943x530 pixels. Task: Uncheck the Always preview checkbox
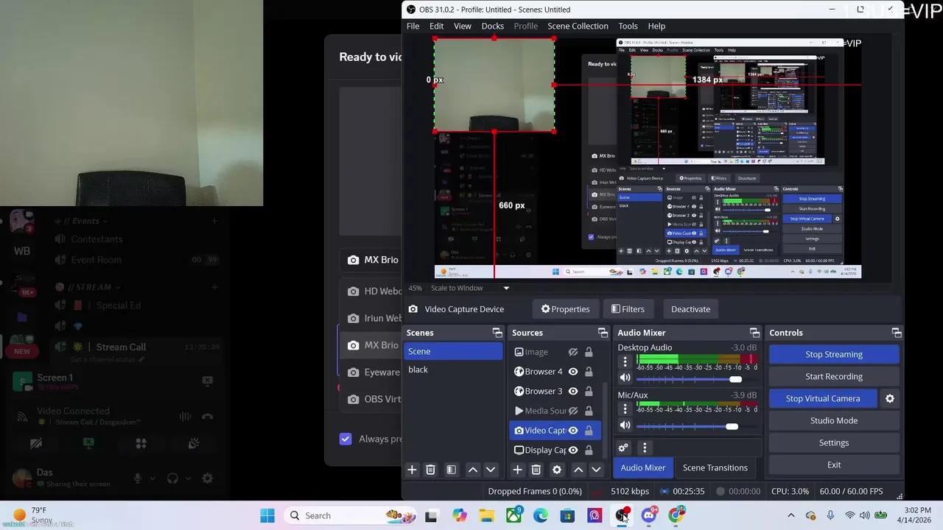346,439
